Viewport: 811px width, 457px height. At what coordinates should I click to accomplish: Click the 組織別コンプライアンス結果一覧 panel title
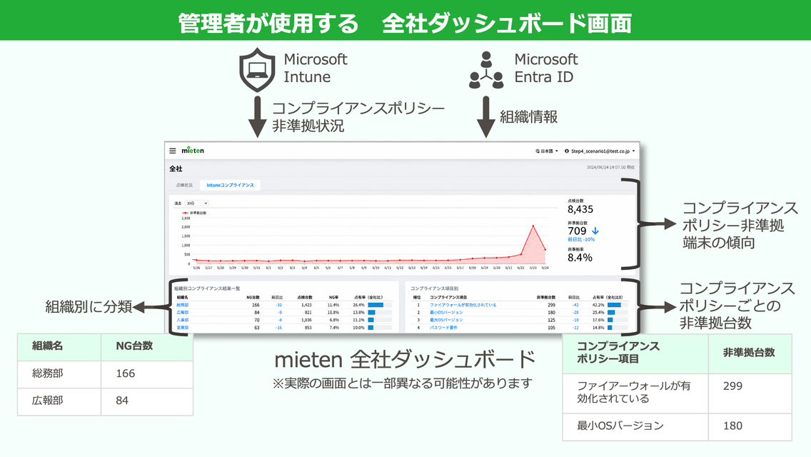(207, 288)
